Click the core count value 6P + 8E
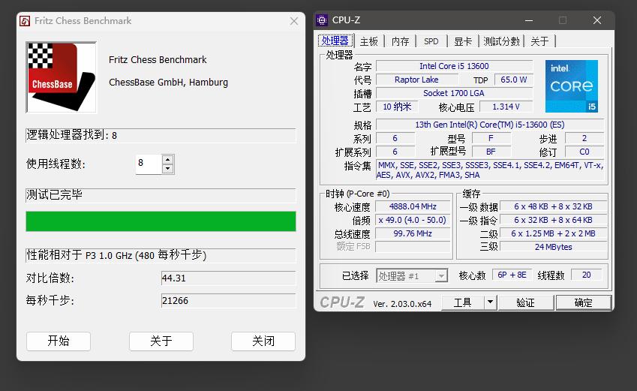This screenshot has width=637, height=391. (x=512, y=275)
